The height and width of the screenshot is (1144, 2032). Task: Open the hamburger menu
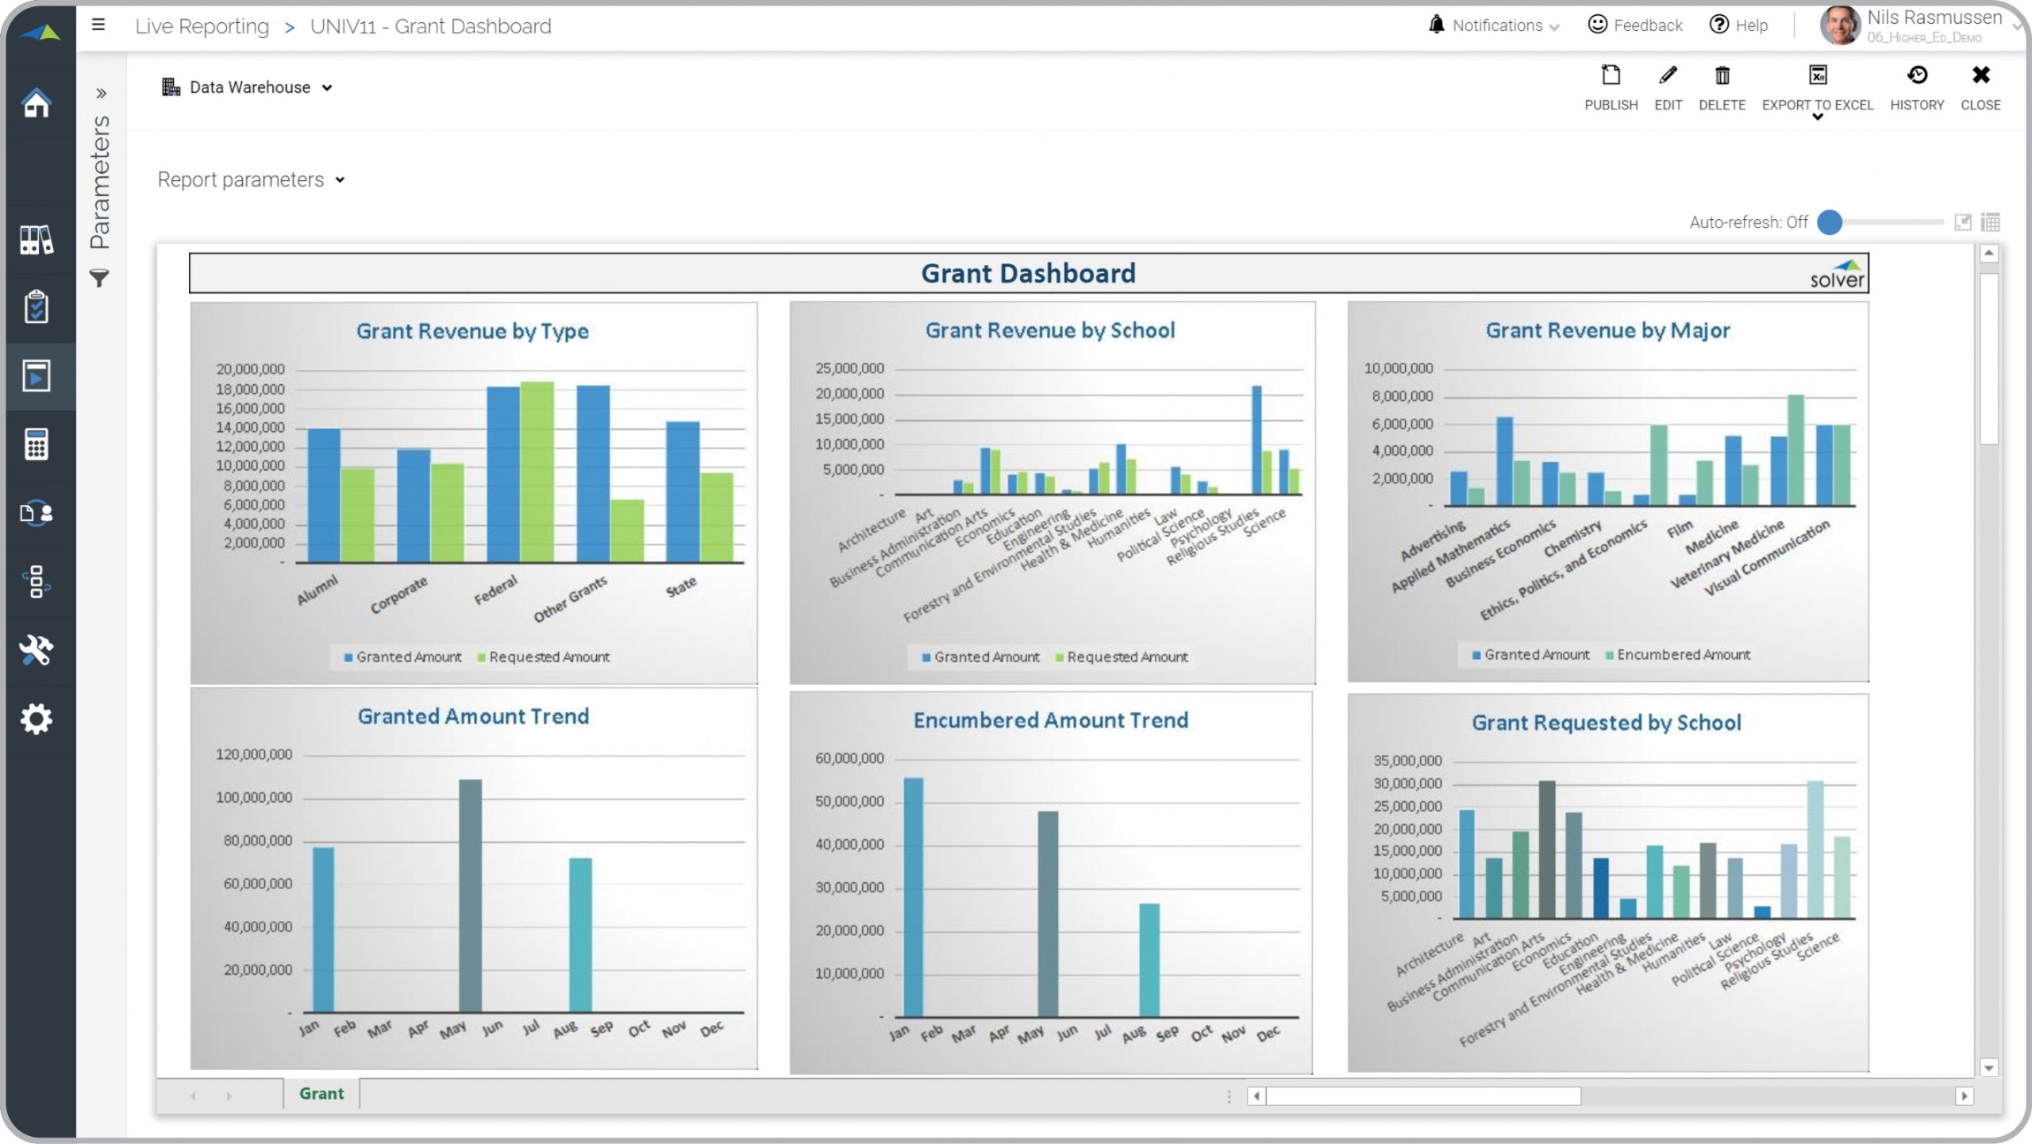(x=98, y=25)
